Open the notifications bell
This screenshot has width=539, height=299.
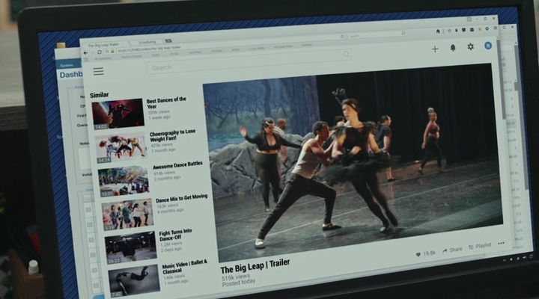point(453,48)
